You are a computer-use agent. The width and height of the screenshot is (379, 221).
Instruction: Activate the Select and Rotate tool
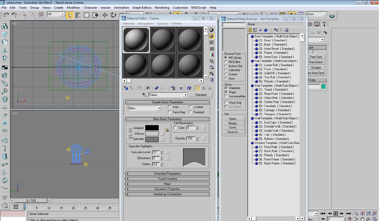coord(113,15)
